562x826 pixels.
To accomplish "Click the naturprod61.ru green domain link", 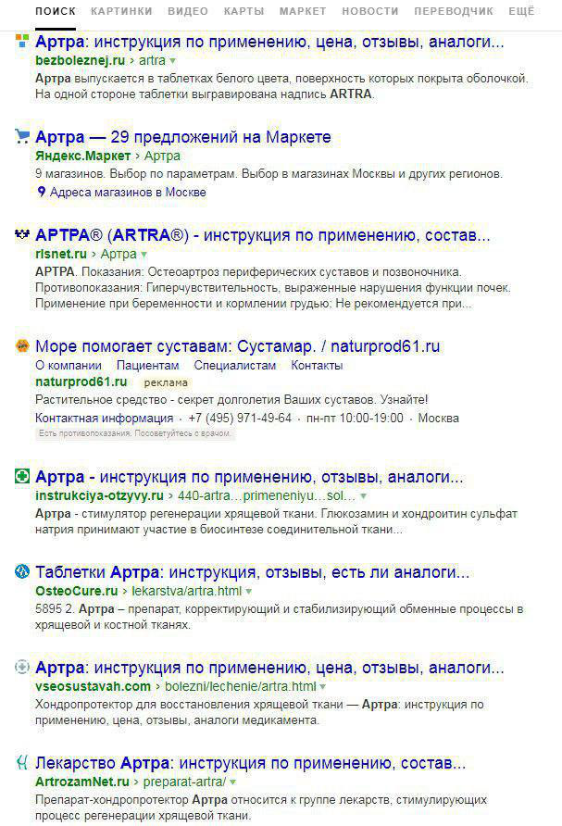I will [x=81, y=382].
